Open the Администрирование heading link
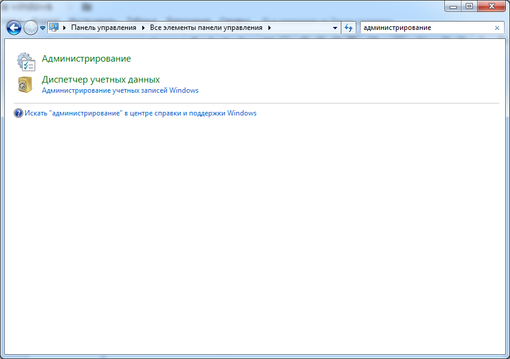Screen dimensions: 510x359 pos(86,59)
